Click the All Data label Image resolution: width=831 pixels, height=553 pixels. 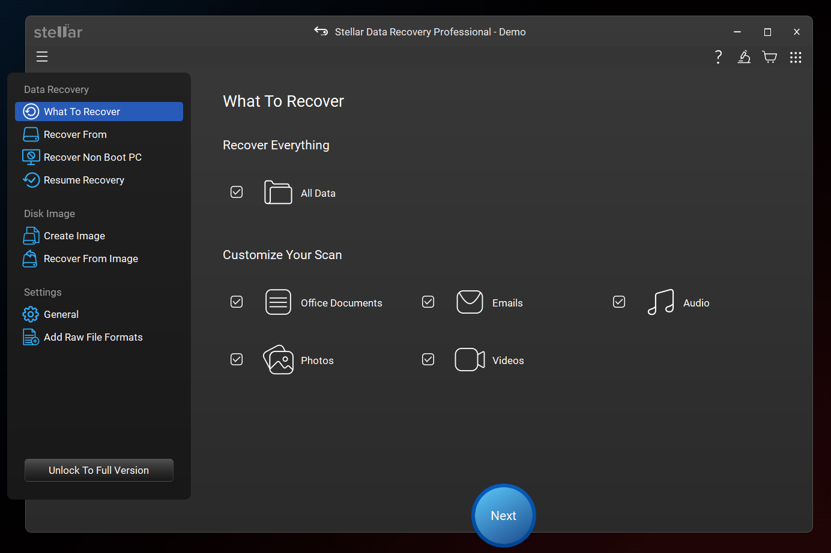pyautogui.click(x=318, y=193)
